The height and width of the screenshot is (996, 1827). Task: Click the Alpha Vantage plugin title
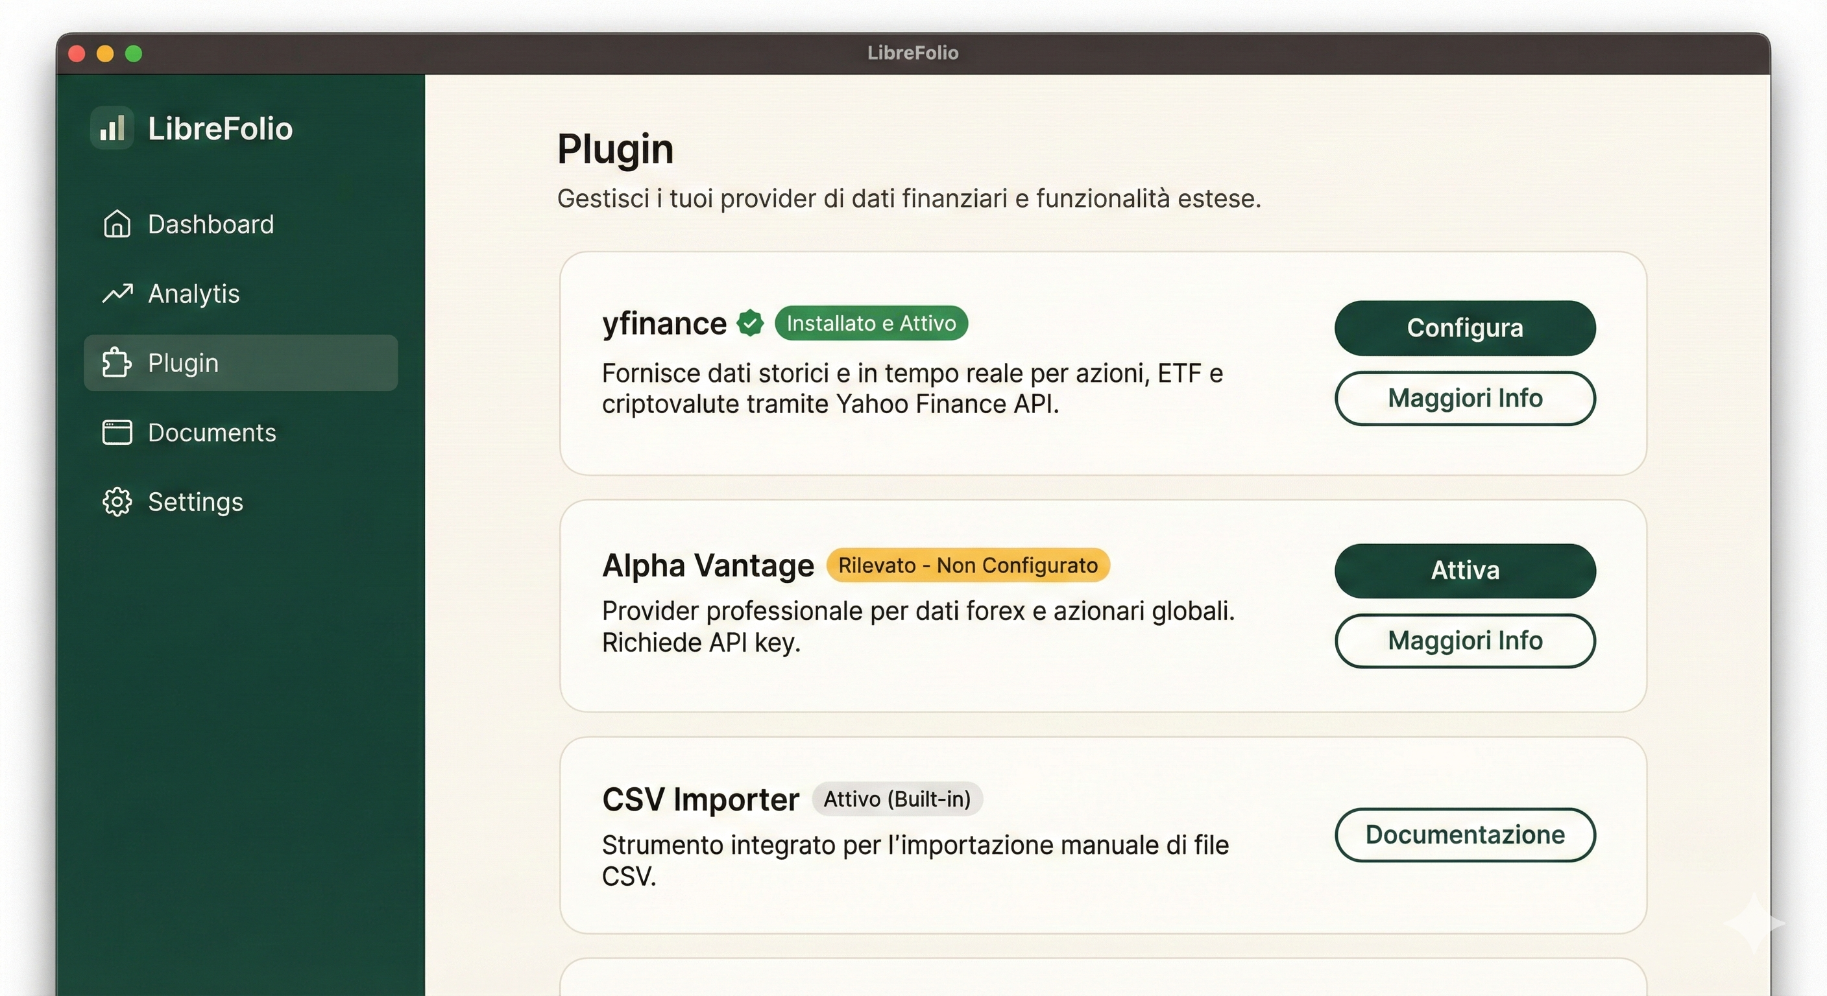tap(707, 565)
